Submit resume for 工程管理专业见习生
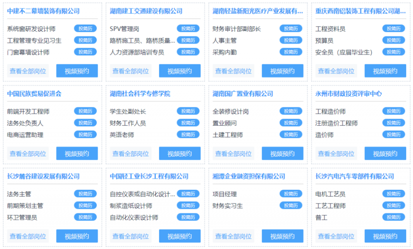Viewport: 413px width, 249px height. pos(85,40)
